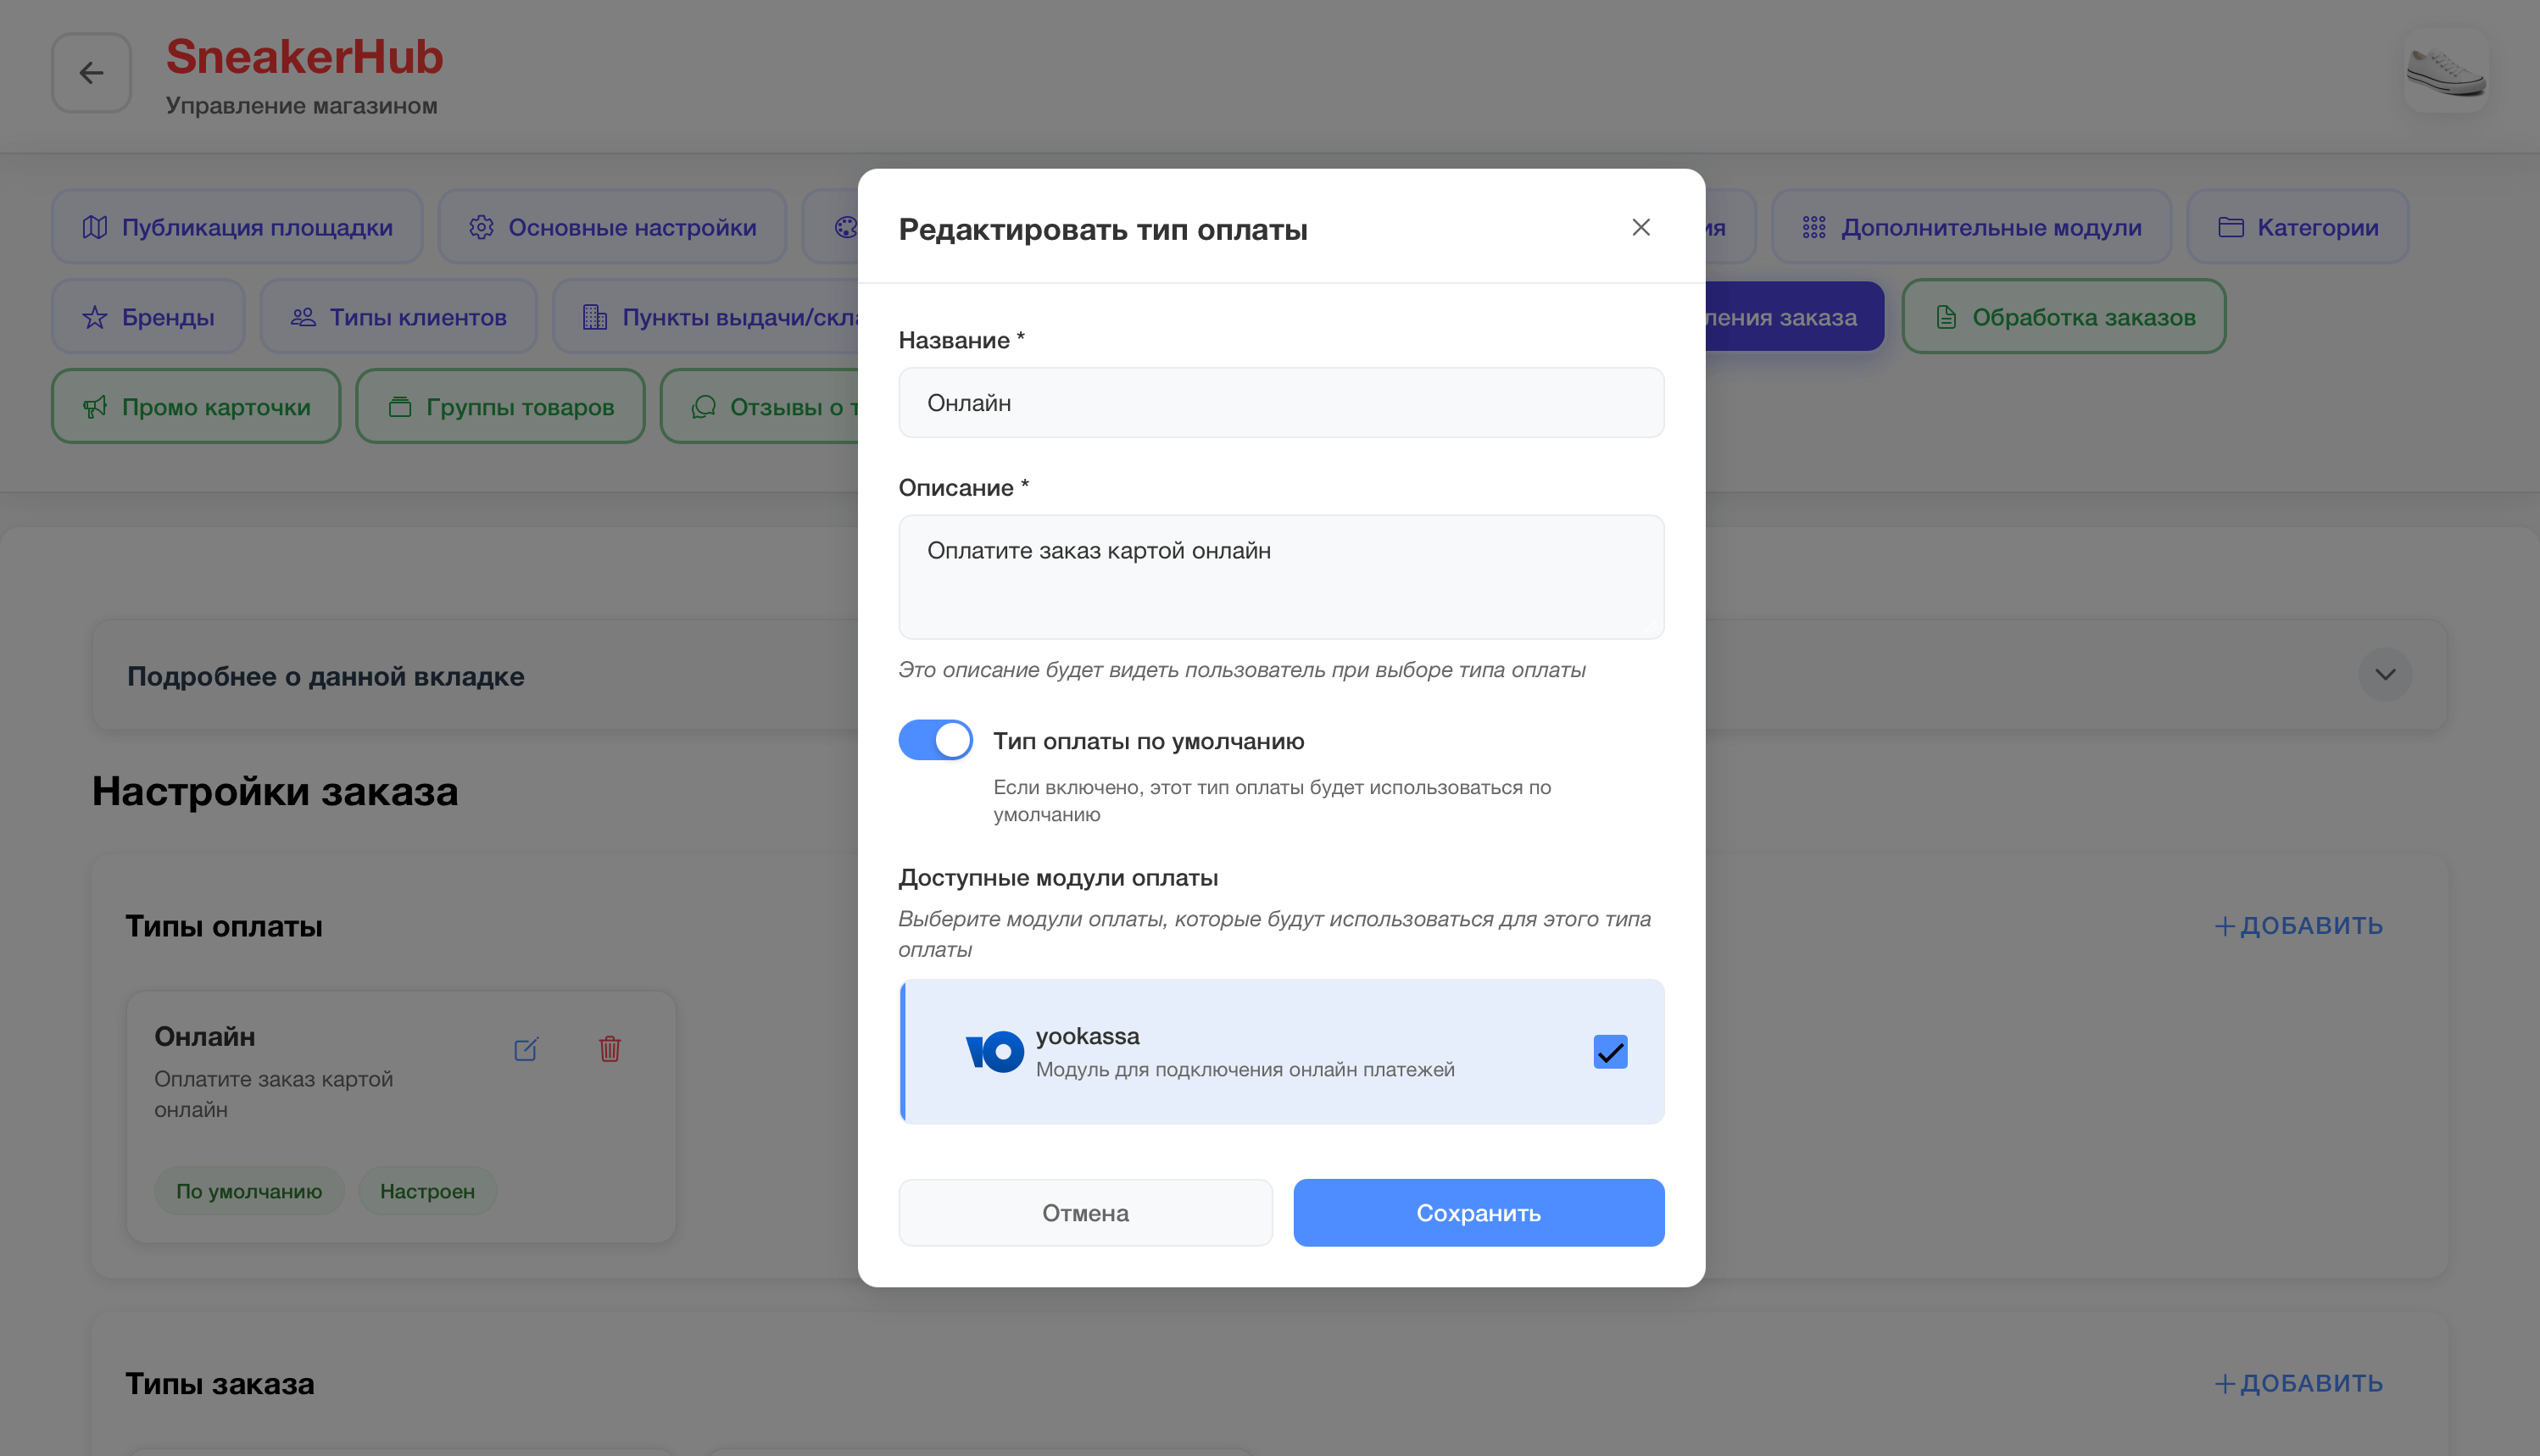Screen dimensions: 2540x1456
Task: Click the yookassa logo icon
Action: coord(994,1052)
